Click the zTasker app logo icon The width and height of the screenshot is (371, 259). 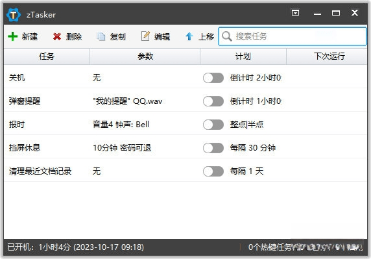click(x=13, y=15)
